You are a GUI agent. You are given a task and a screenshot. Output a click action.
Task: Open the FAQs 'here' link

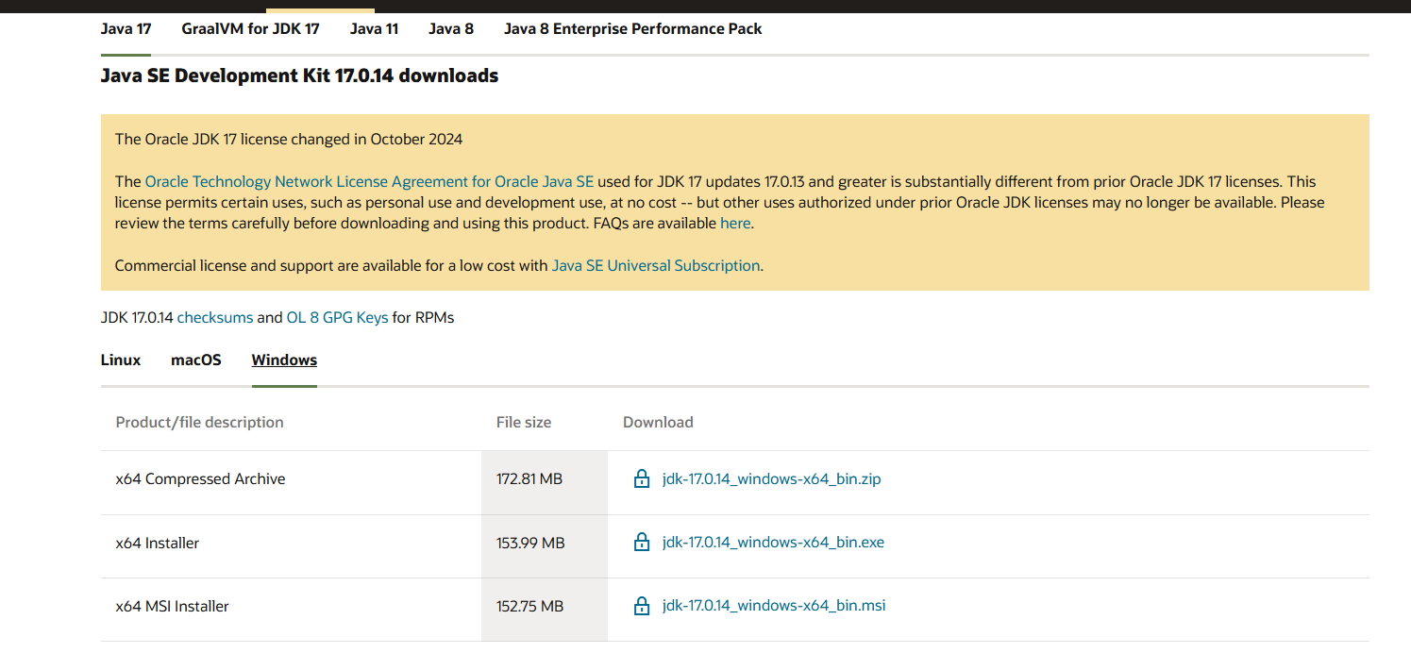tap(735, 224)
